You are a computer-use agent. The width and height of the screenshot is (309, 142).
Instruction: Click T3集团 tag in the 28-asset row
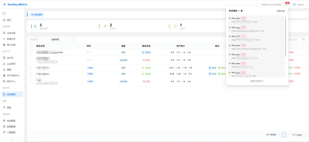90,74
